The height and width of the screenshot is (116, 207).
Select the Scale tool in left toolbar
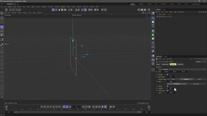[2, 35]
